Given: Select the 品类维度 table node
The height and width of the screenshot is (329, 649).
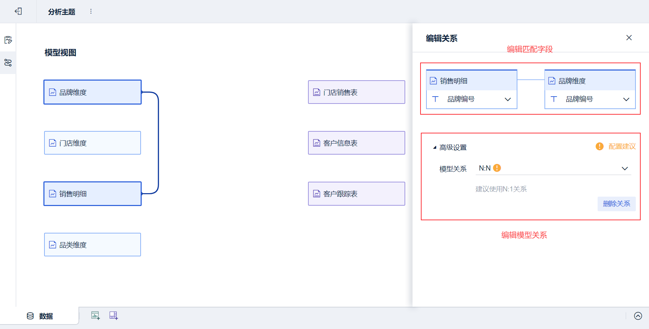Looking at the screenshot, I should [x=92, y=245].
